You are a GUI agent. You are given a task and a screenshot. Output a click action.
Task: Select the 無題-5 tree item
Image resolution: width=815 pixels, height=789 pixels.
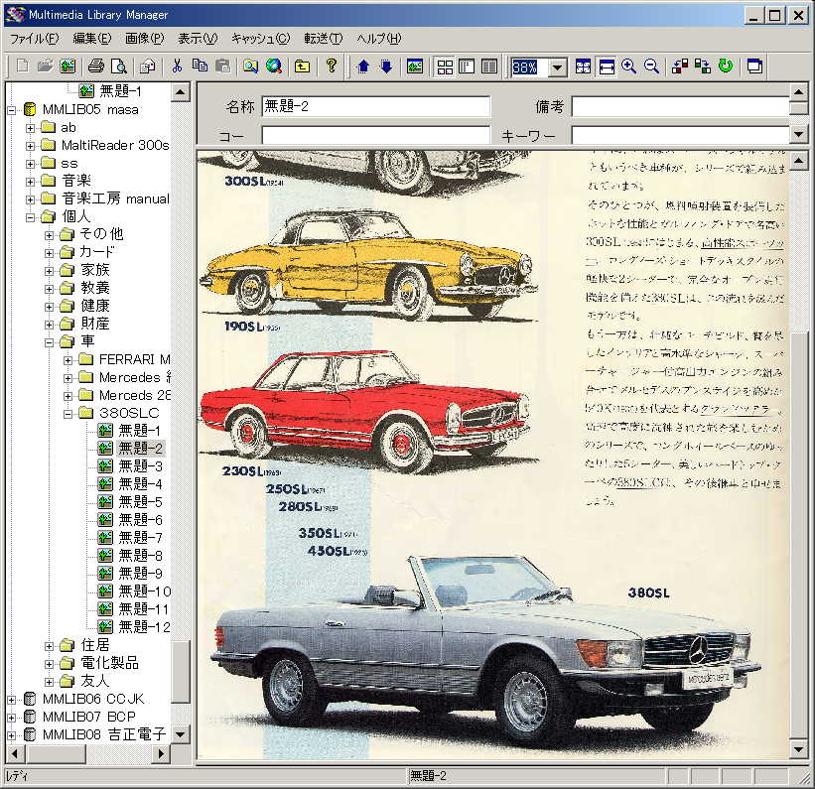[140, 502]
